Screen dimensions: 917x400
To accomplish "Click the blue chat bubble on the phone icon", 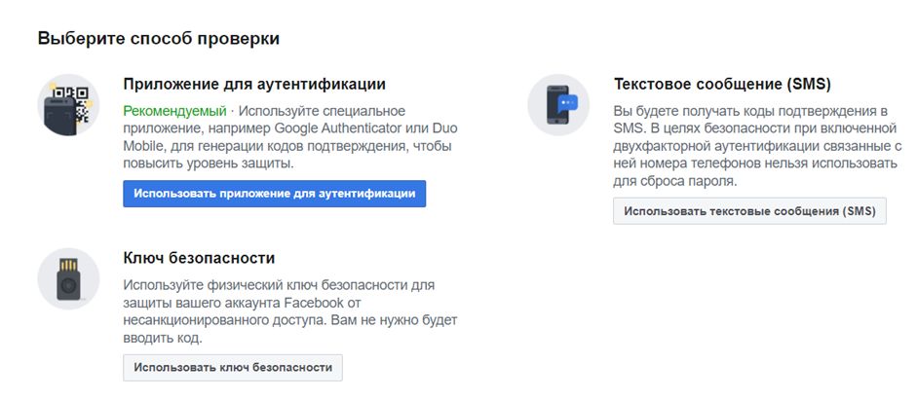I will pos(569,100).
